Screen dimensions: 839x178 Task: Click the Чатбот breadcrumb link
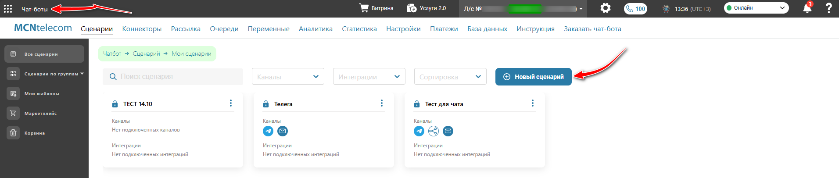(112, 53)
